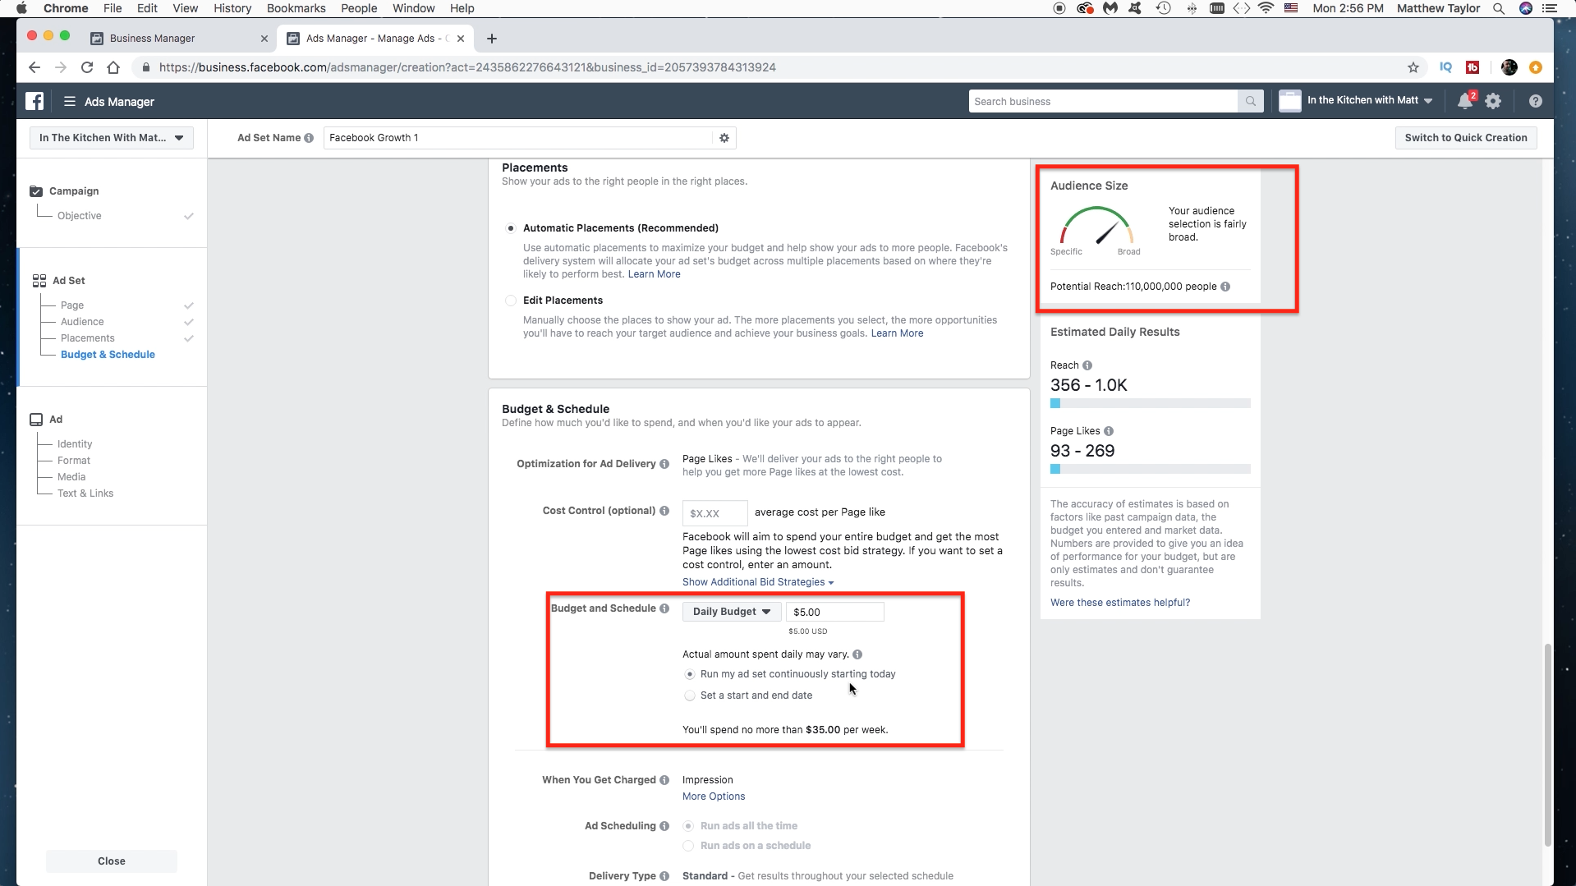Screen dimensions: 1576x886
Task: Click the Cost Control $X.XX field
Action: pyautogui.click(x=715, y=513)
